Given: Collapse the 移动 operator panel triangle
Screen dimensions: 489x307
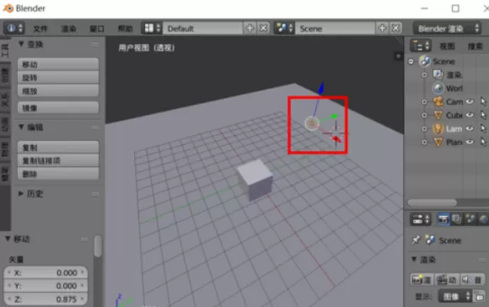Looking at the screenshot, I should [x=8, y=239].
